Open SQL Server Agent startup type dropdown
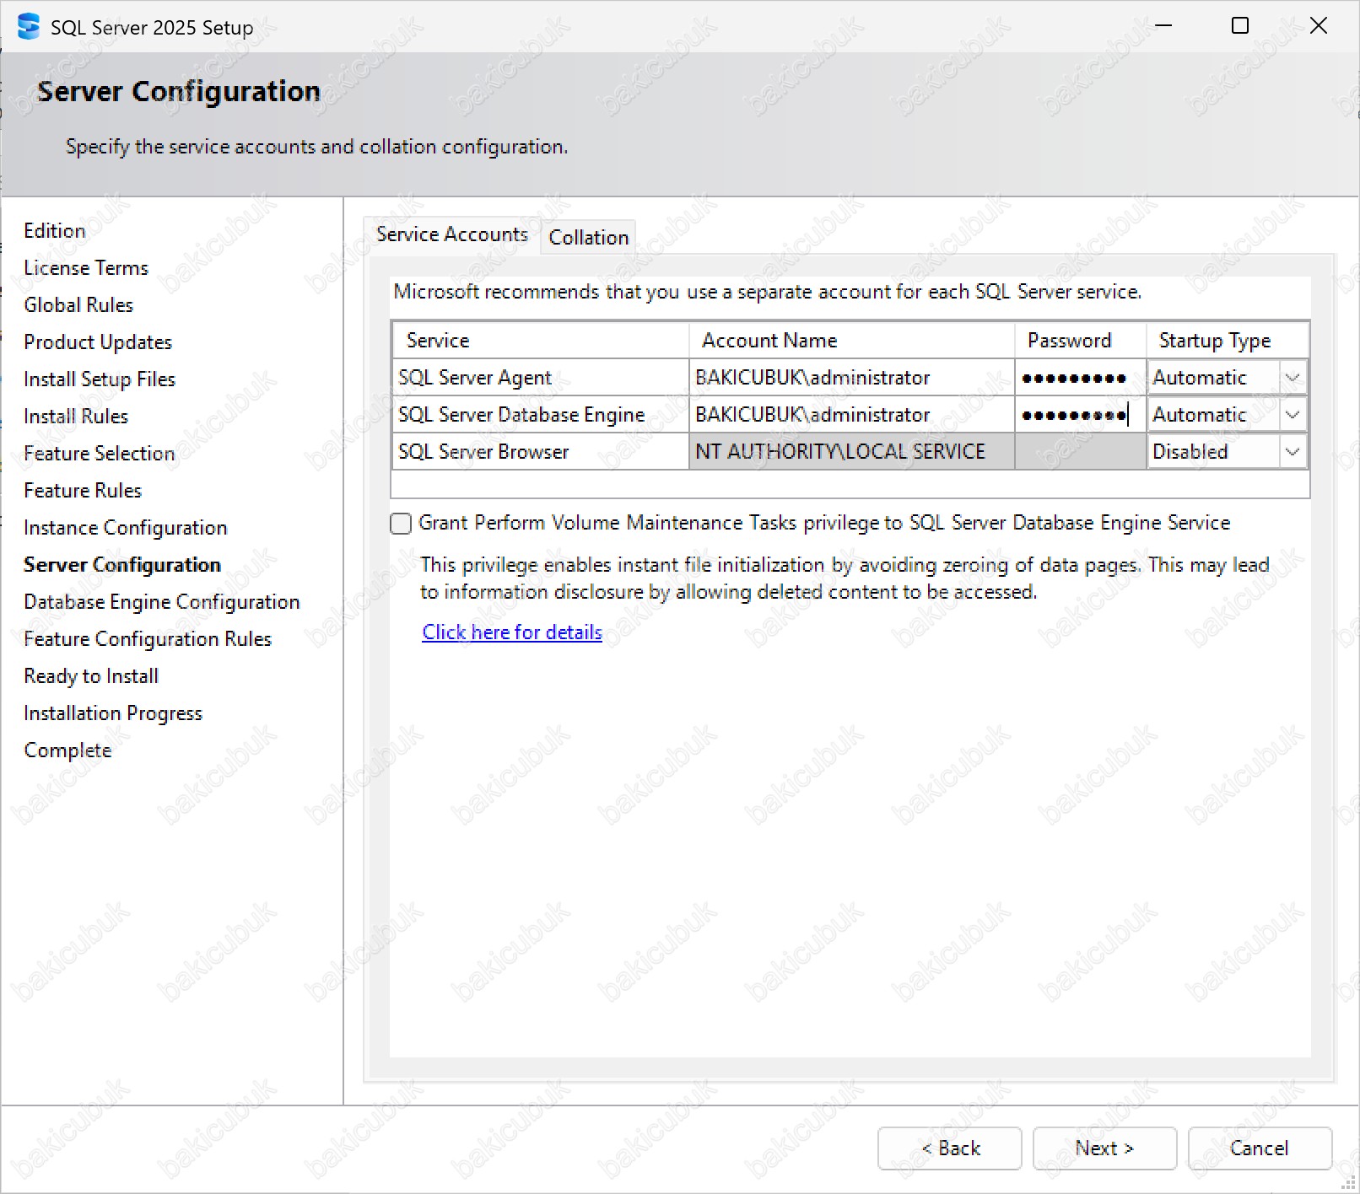The width and height of the screenshot is (1360, 1194). click(1292, 378)
